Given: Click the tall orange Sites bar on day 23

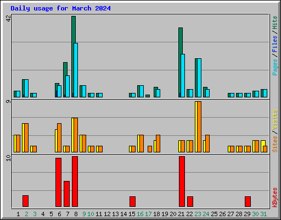Looking at the screenshot, I should pos(199,127).
